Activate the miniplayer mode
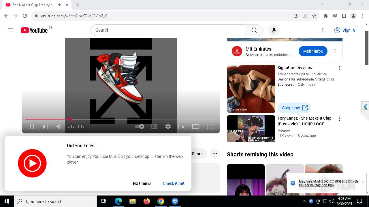 click(182, 126)
